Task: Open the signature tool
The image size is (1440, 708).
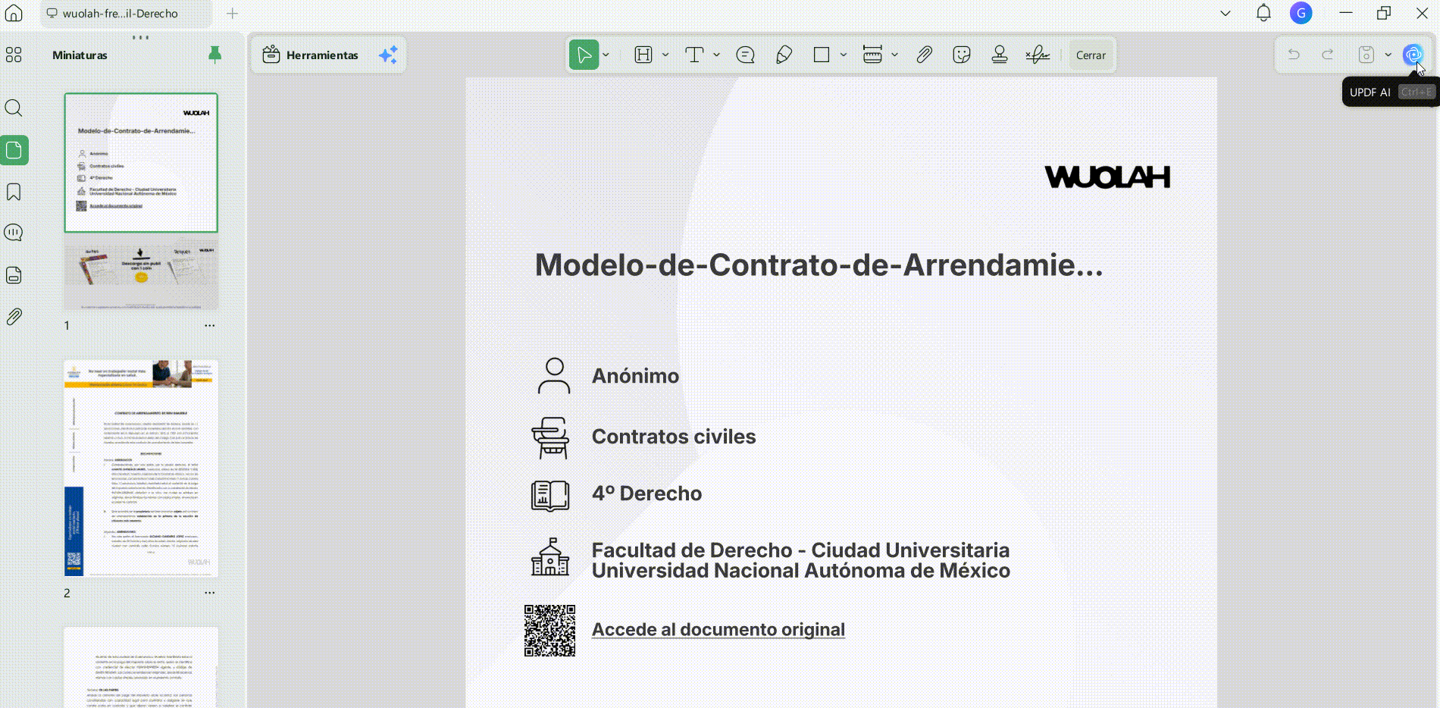Action: [x=1038, y=55]
